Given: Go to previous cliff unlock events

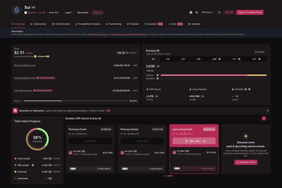Looking at the screenshot, I should [264, 118].
